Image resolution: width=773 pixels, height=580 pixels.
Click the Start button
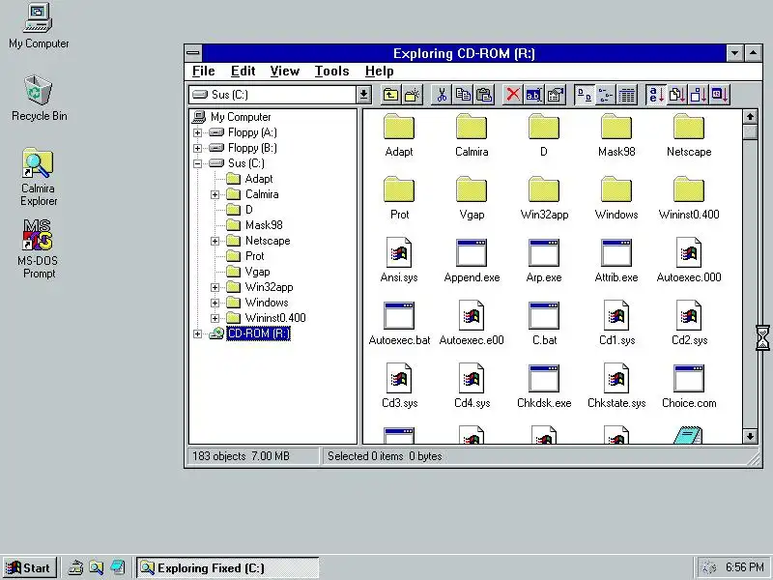[x=29, y=567]
